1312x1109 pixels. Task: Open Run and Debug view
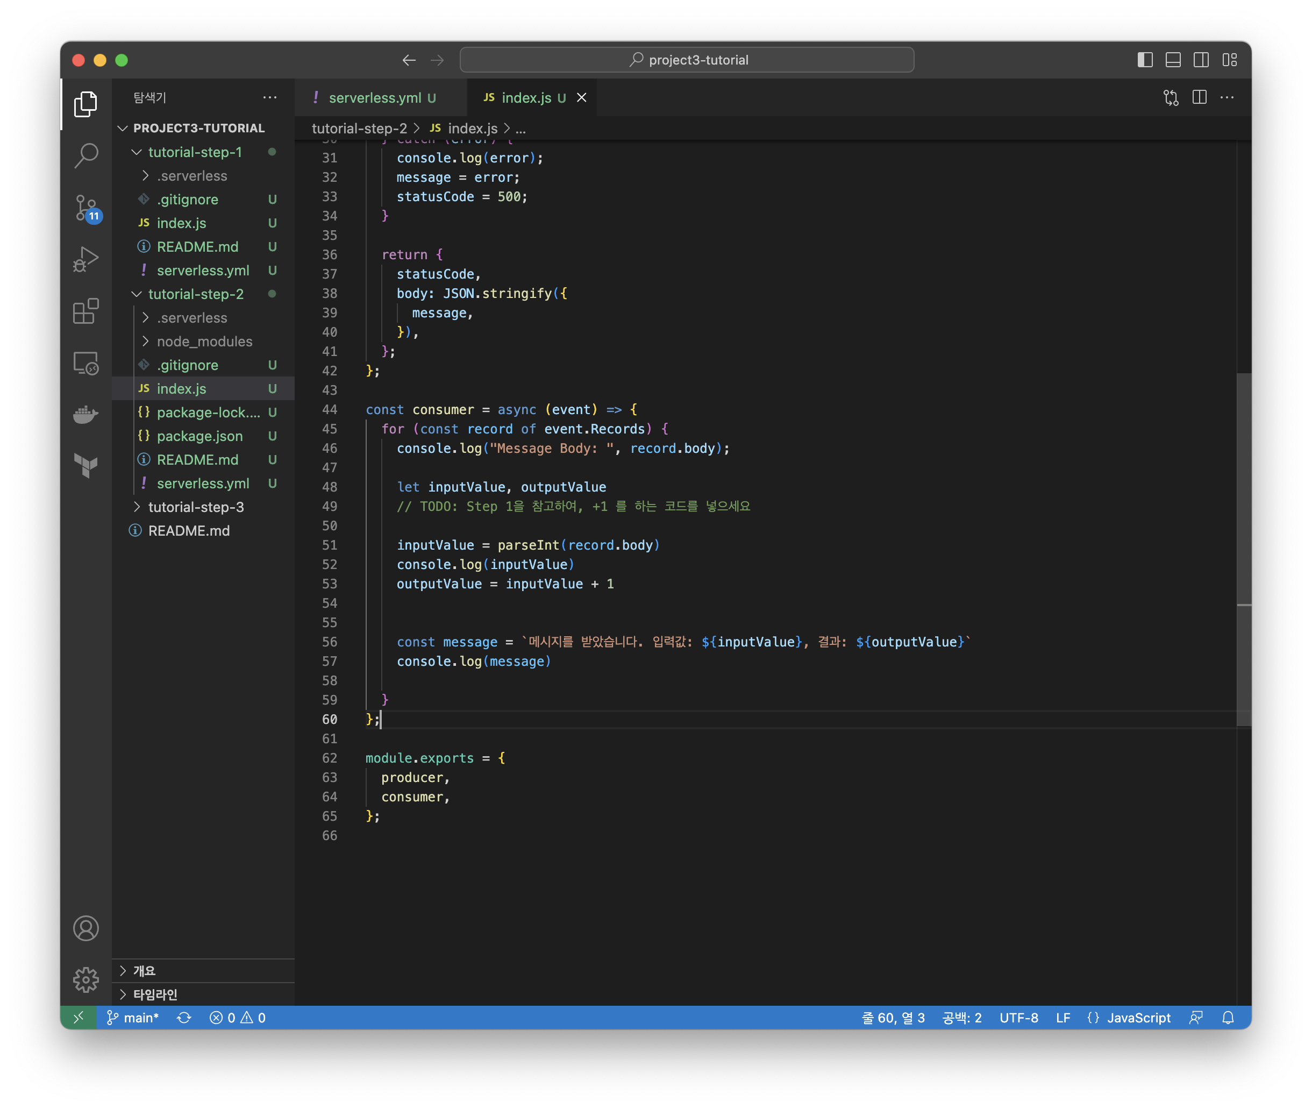(x=86, y=258)
